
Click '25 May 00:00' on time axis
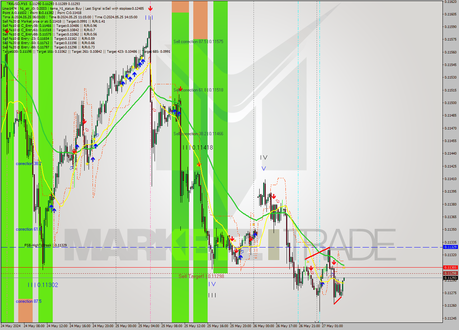(126, 326)
